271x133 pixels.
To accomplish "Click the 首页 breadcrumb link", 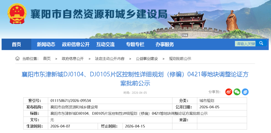I will click(47, 58).
